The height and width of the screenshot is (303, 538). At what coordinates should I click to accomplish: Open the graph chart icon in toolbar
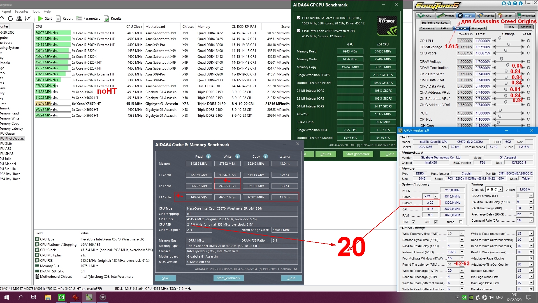coord(28,19)
